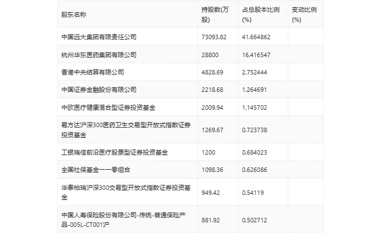381x233 pixels.
Task: Click percentage value 0.54119
Action: coord(253,193)
